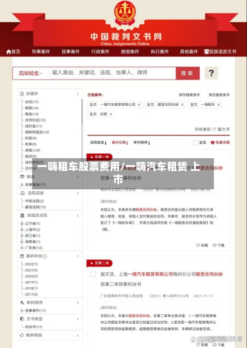Open the 执行案件 menu

[160, 52]
